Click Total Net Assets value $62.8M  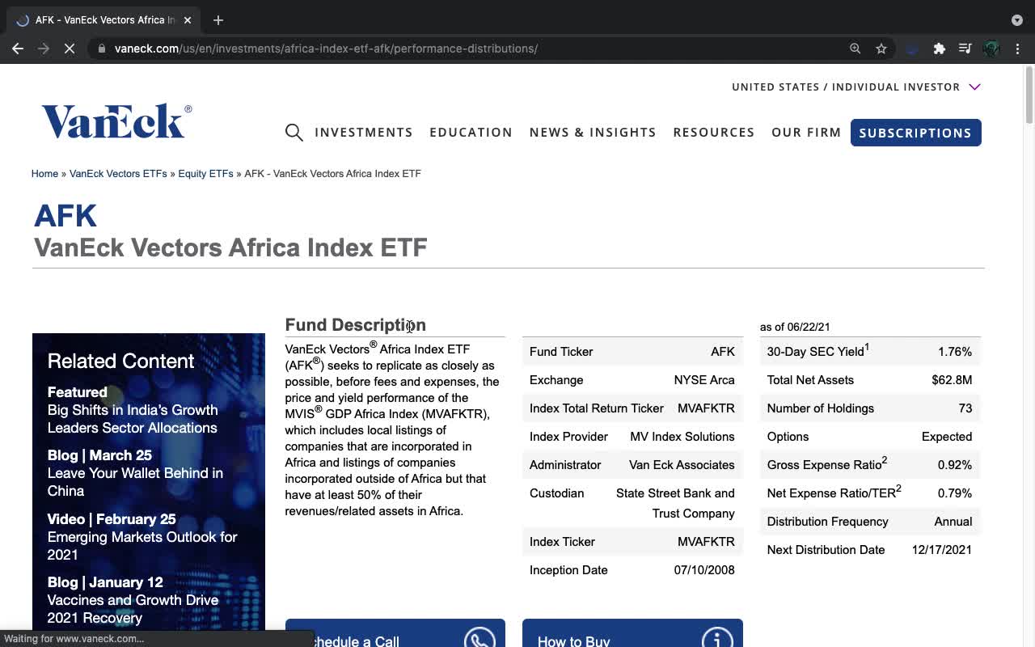(952, 380)
